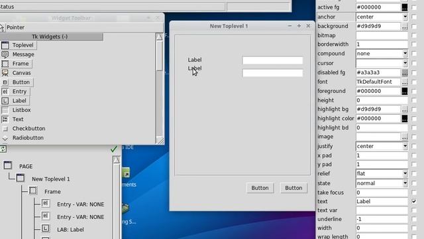Image resolution: width=424 pixels, height=239 pixels.
Task: Click the disabled fg gray swatch
Action: [x=405, y=72]
